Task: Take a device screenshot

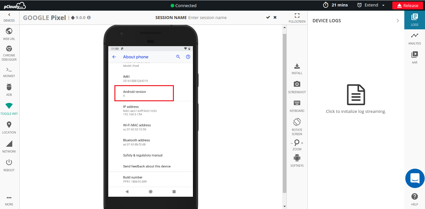Action: coord(297,87)
